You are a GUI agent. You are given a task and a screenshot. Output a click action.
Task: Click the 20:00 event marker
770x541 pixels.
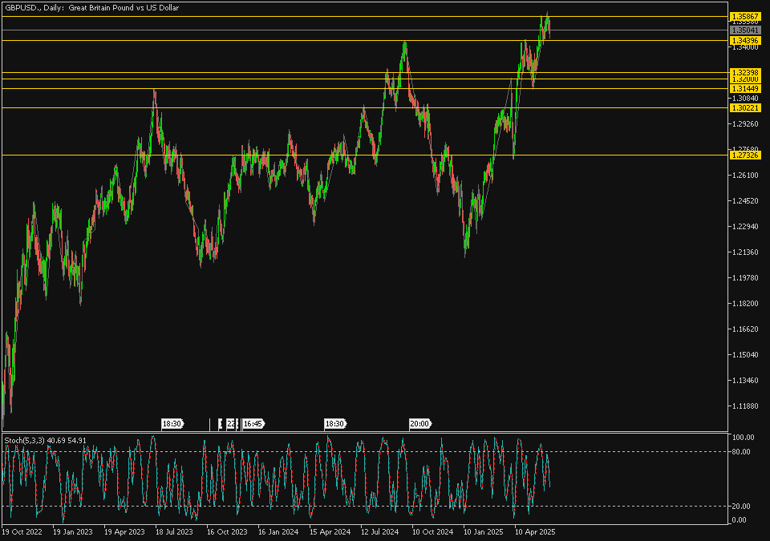(419, 423)
